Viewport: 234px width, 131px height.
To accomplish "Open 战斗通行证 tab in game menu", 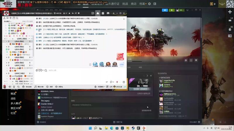I will (112, 4).
